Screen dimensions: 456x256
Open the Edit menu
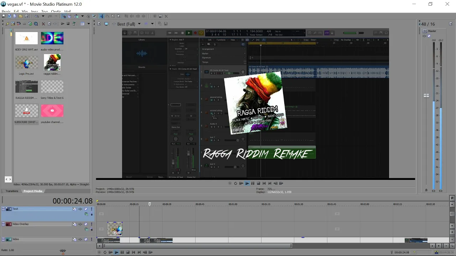[x=16, y=11]
